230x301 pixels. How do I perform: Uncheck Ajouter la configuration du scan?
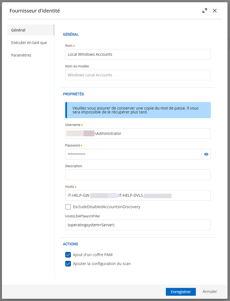pos(68,264)
